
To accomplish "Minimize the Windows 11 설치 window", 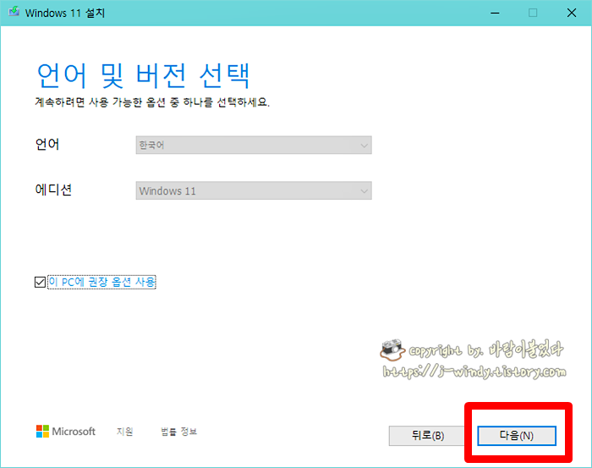I will [495, 13].
